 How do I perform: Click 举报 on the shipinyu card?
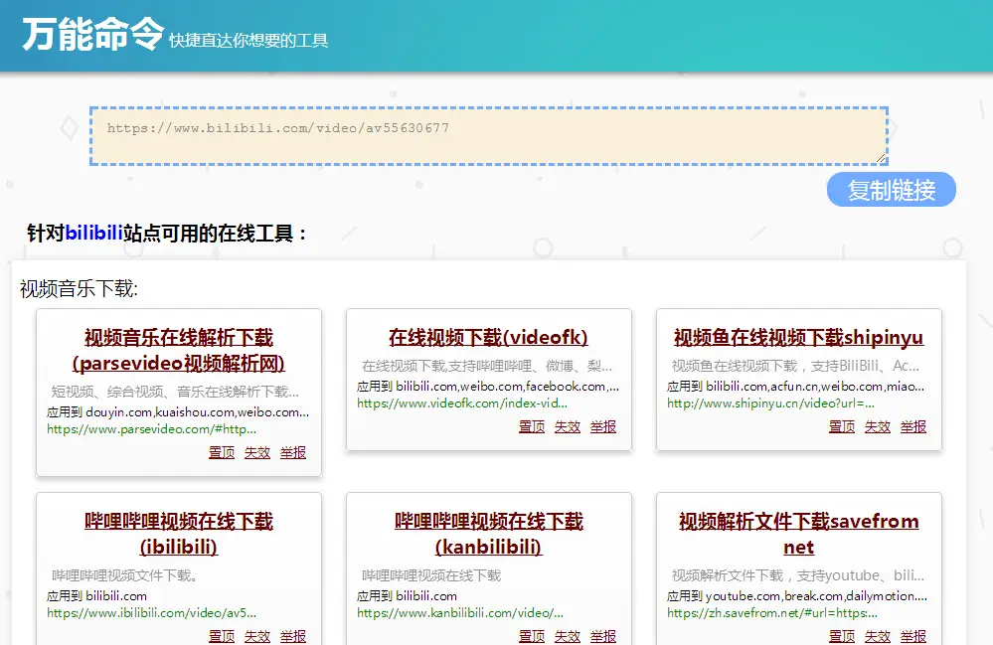tap(913, 426)
